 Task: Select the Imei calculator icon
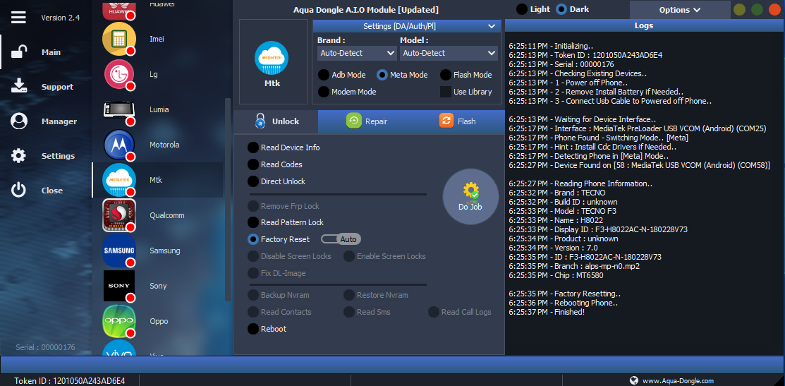(118, 39)
